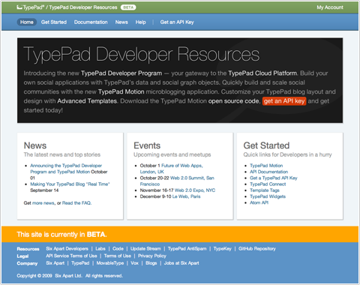Click the Get Started section heading
This screenshot has height=285, width=360.
(x=266, y=145)
